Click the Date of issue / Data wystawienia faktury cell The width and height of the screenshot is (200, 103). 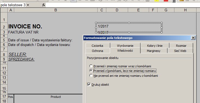tap(40, 40)
